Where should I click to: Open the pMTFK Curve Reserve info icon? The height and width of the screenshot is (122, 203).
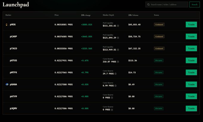click(116, 74)
